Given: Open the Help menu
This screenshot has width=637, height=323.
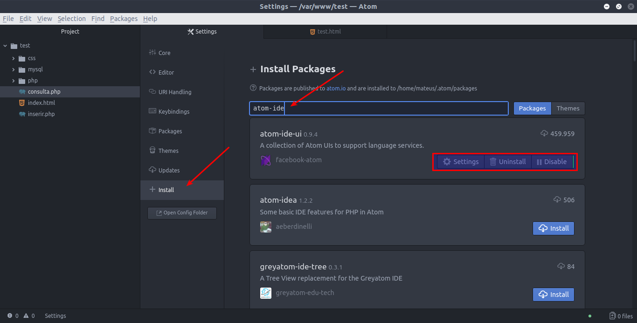Looking at the screenshot, I should coord(150,19).
